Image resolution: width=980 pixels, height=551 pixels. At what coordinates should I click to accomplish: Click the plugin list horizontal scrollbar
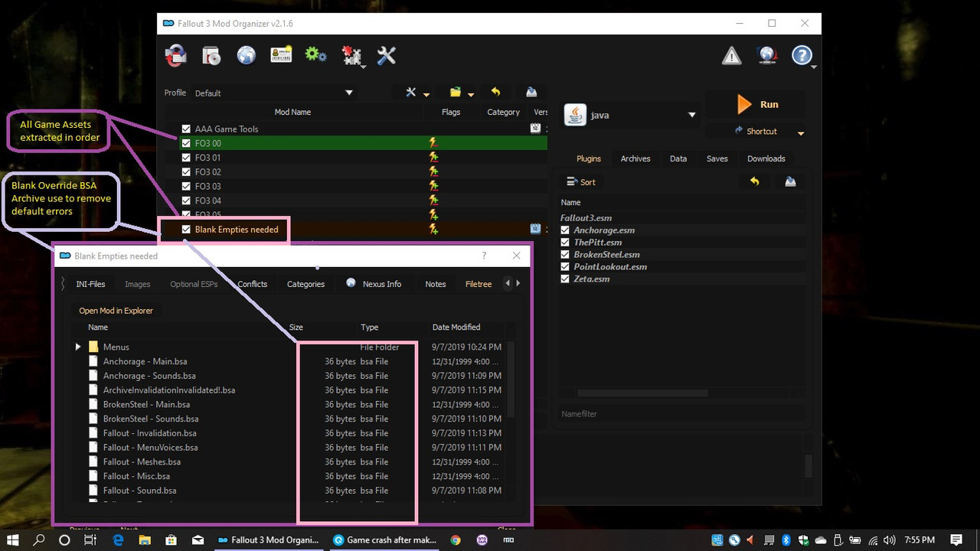point(643,393)
